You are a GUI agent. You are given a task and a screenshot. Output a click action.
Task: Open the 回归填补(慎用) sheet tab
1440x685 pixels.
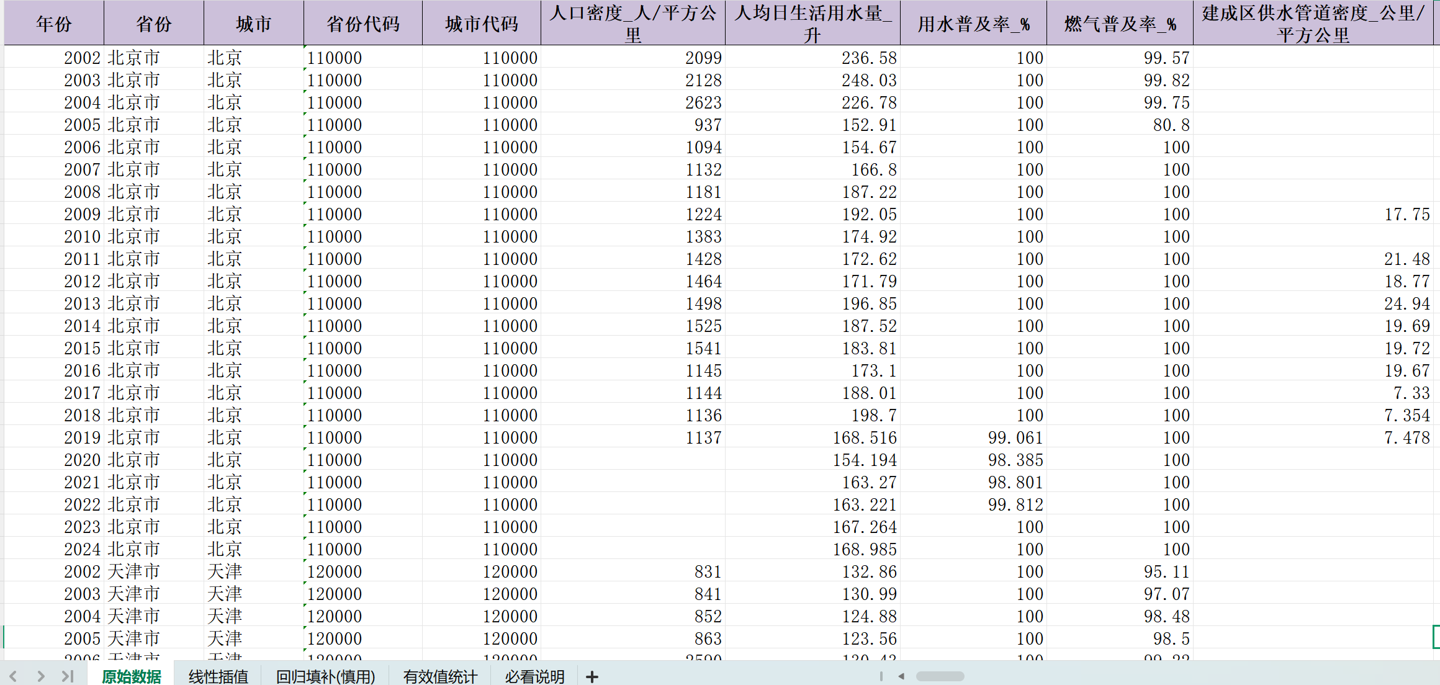[x=325, y=676]
